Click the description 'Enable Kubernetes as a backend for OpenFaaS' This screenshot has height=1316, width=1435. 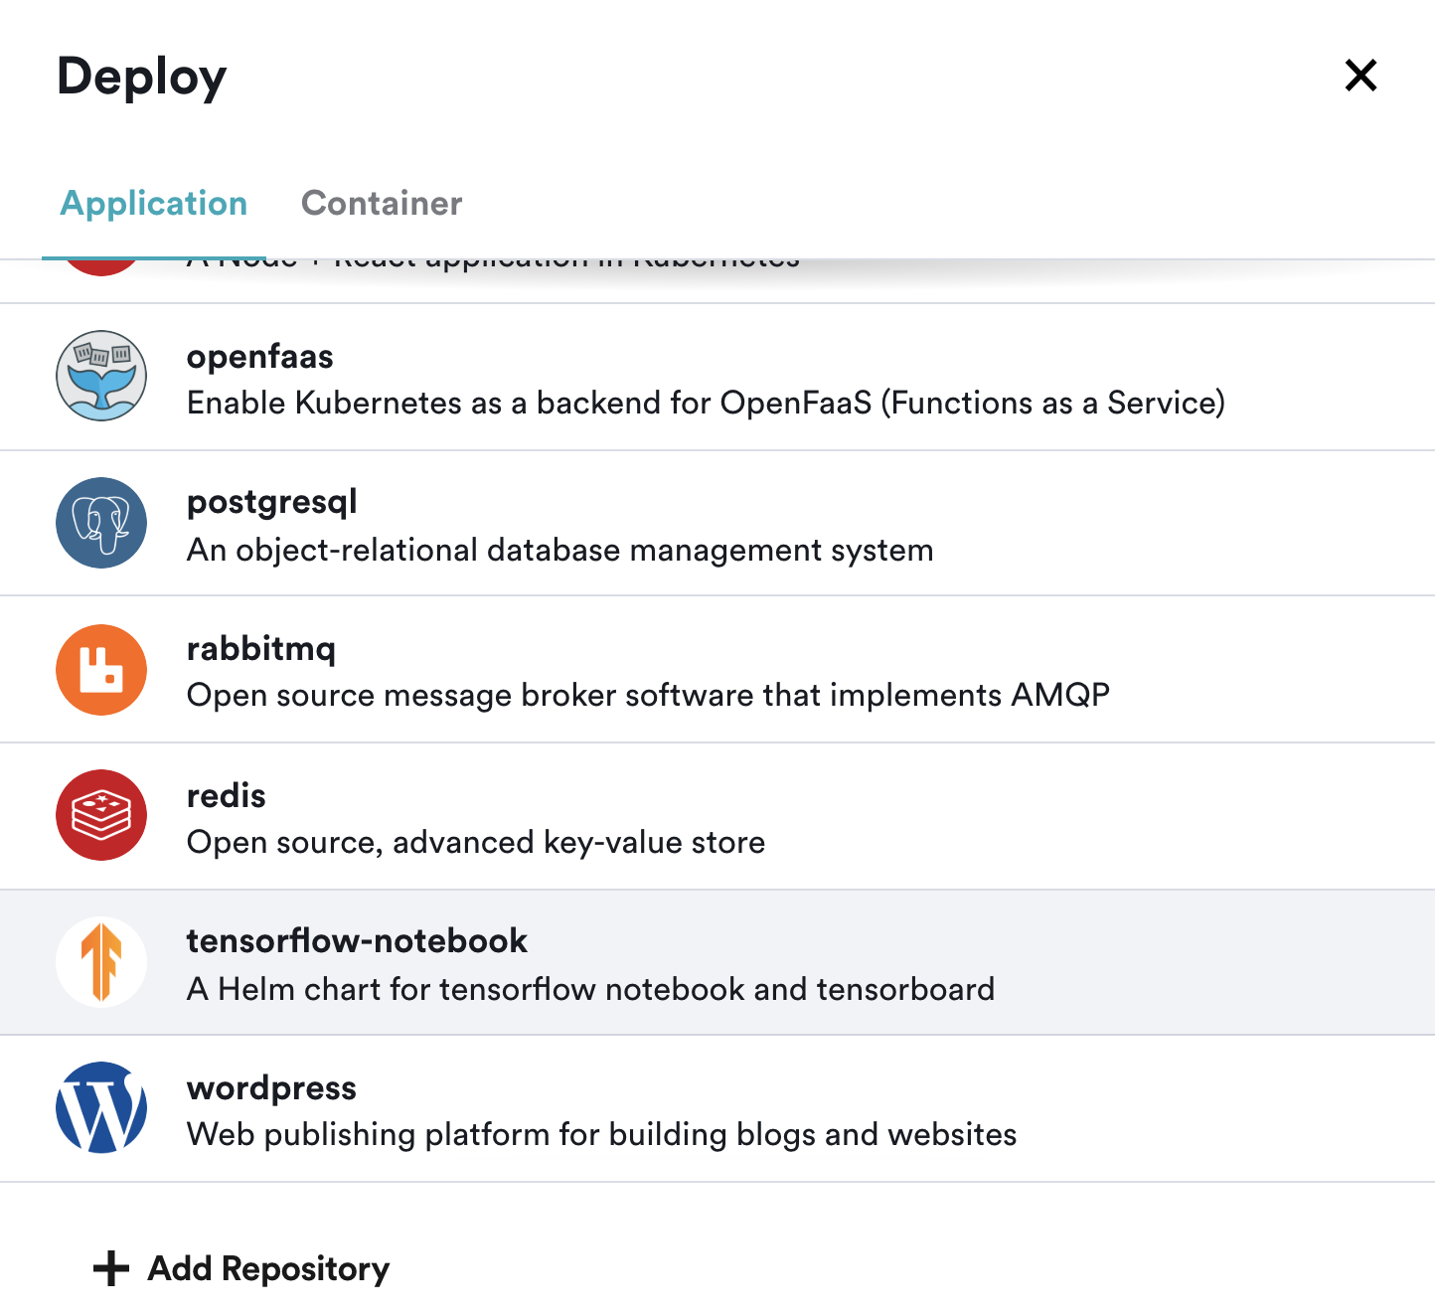tap(706, 403)
